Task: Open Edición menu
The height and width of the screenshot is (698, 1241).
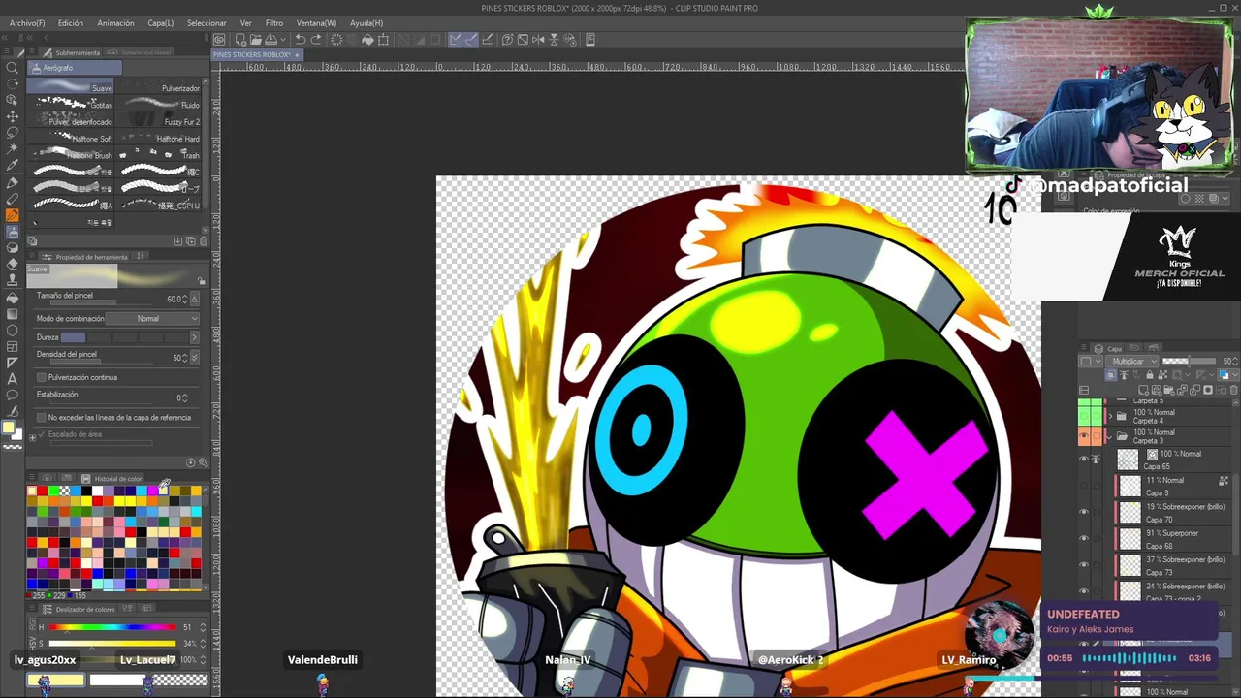Action: pos(71,22)
